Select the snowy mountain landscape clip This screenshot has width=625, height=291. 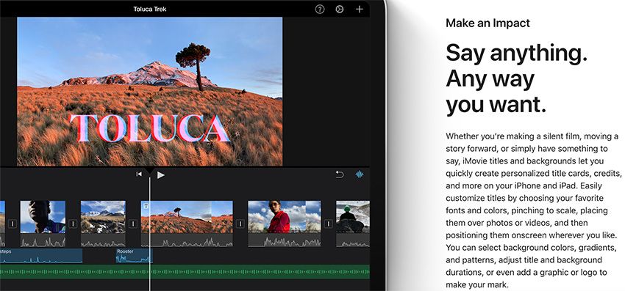point(103,217)
